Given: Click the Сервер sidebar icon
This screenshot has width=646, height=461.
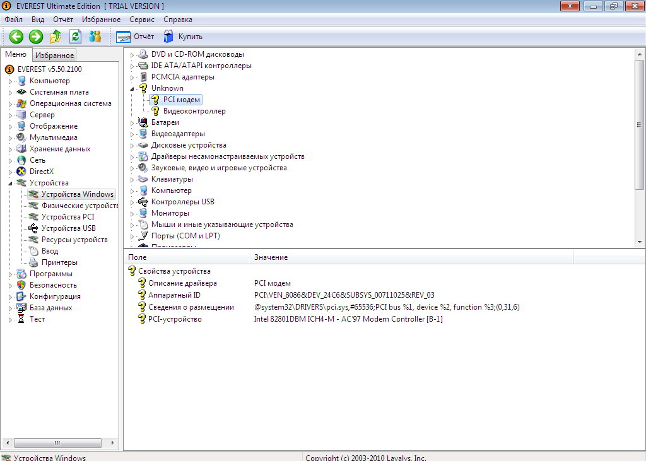Looking at the screenshot, I should 21,115.
